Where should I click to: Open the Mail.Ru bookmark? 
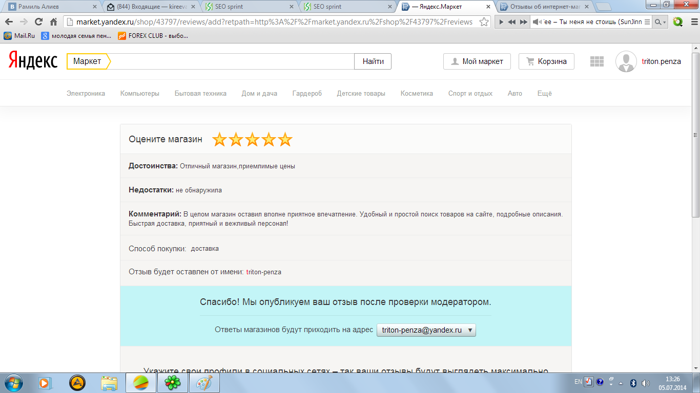pyautogui.click(x=19, y=36)
